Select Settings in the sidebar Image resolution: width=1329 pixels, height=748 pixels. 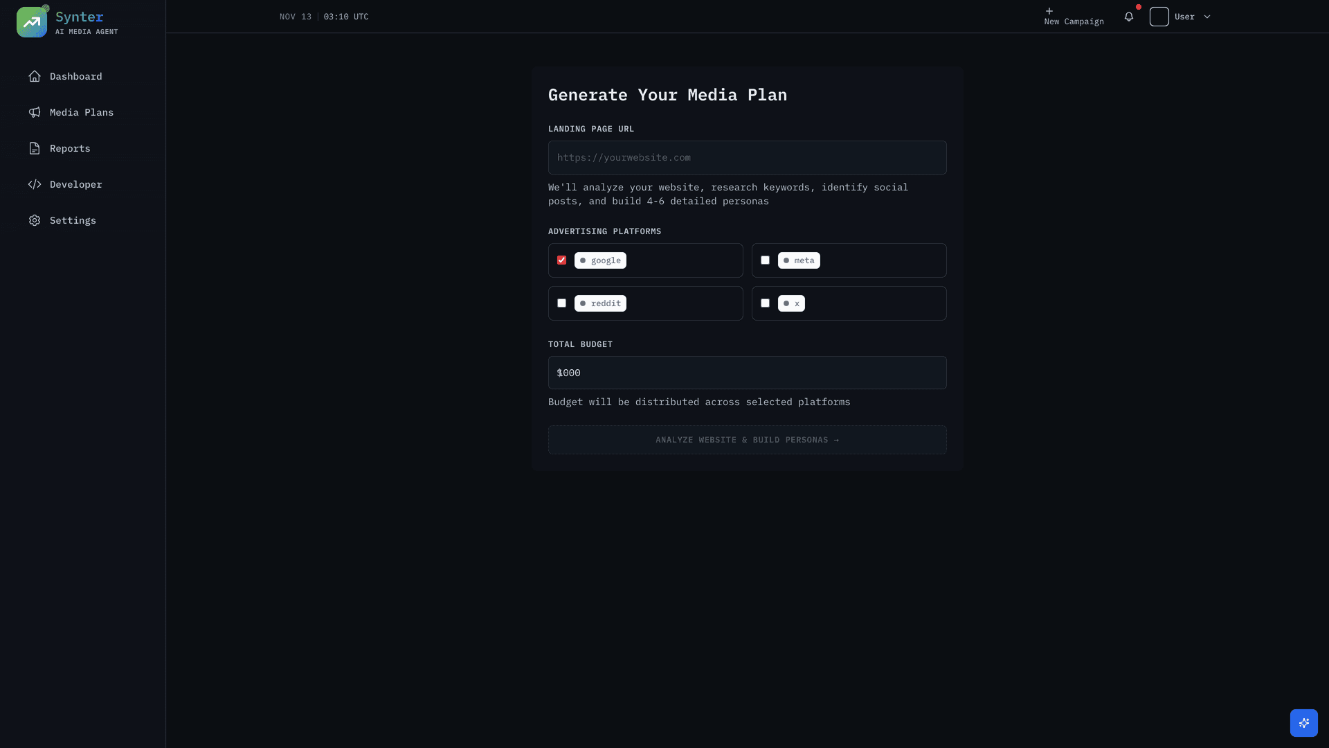point(73,220)
